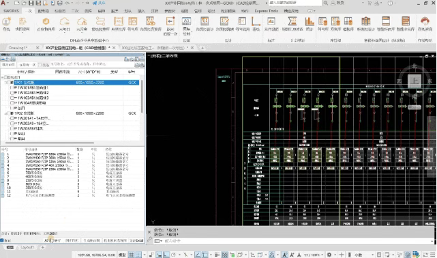Open the help dropdown arrow in title bar
Viewport: 437px width, 258px height.
[x=396, y=3]
